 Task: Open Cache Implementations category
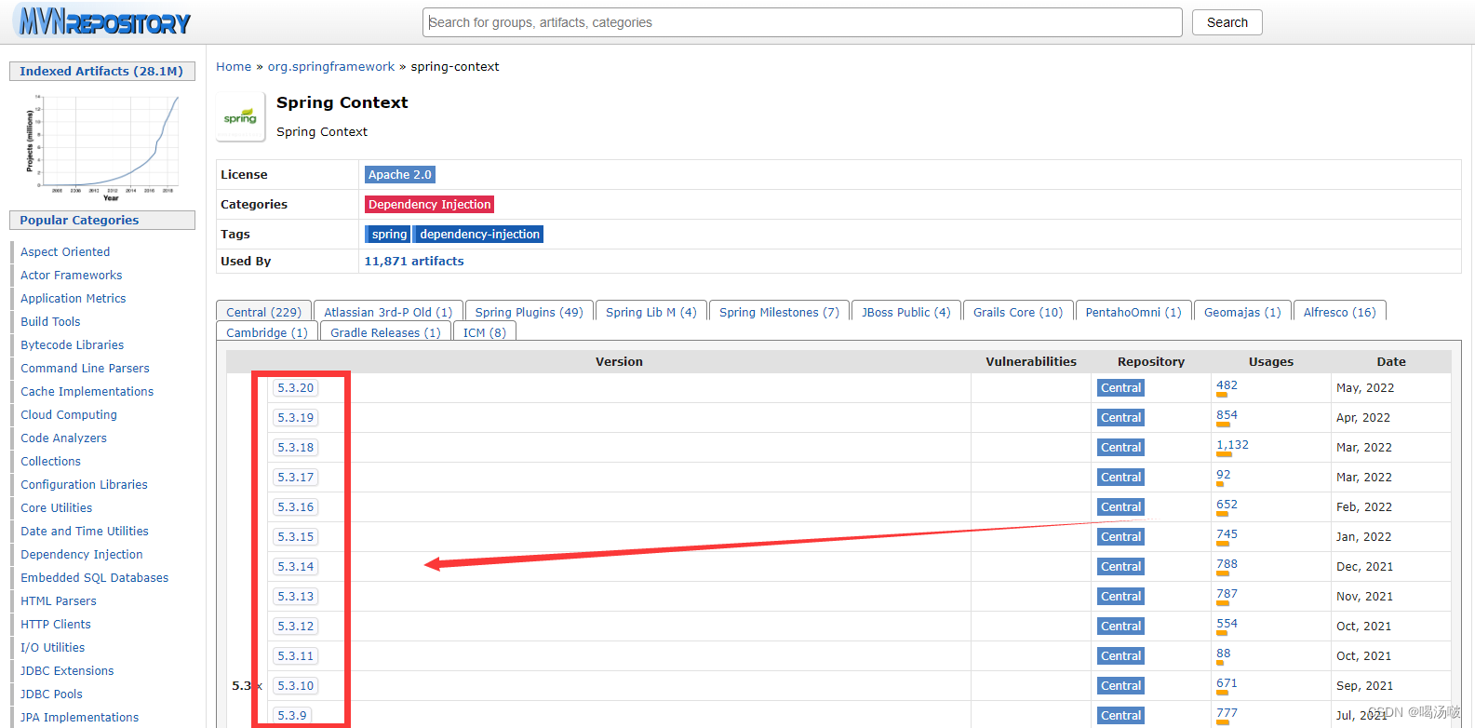pos(87,392)
